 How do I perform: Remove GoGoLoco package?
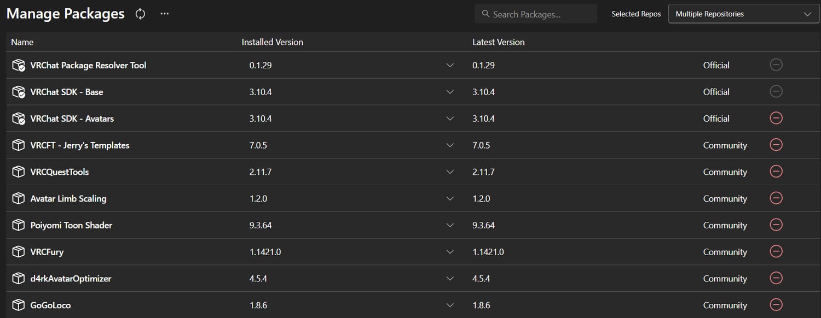(x=776, y=304)
